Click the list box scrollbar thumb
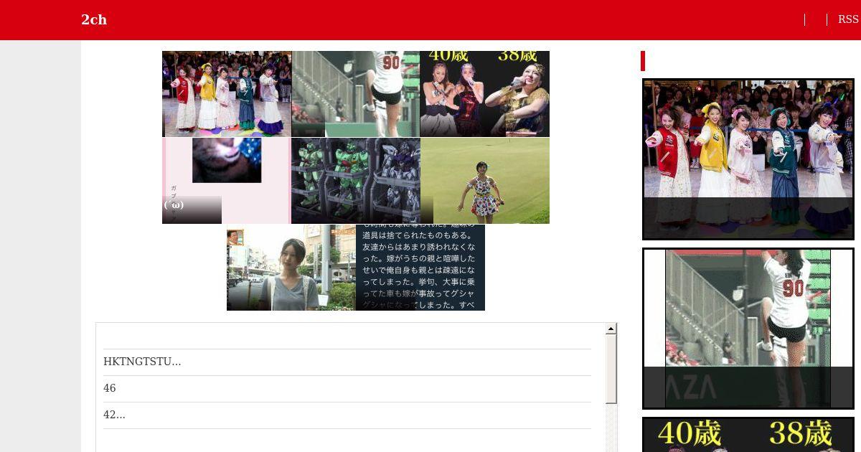 [611, 369]
